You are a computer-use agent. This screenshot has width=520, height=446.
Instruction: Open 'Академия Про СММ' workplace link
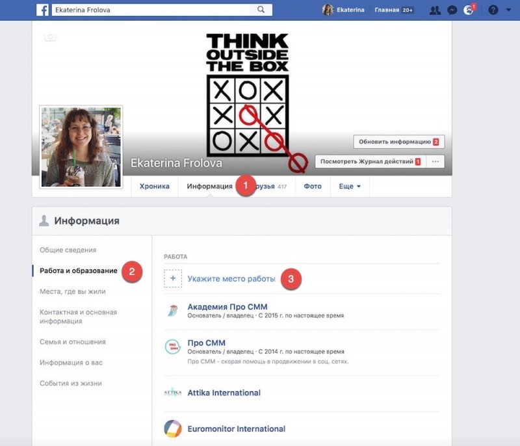[227, 307]
